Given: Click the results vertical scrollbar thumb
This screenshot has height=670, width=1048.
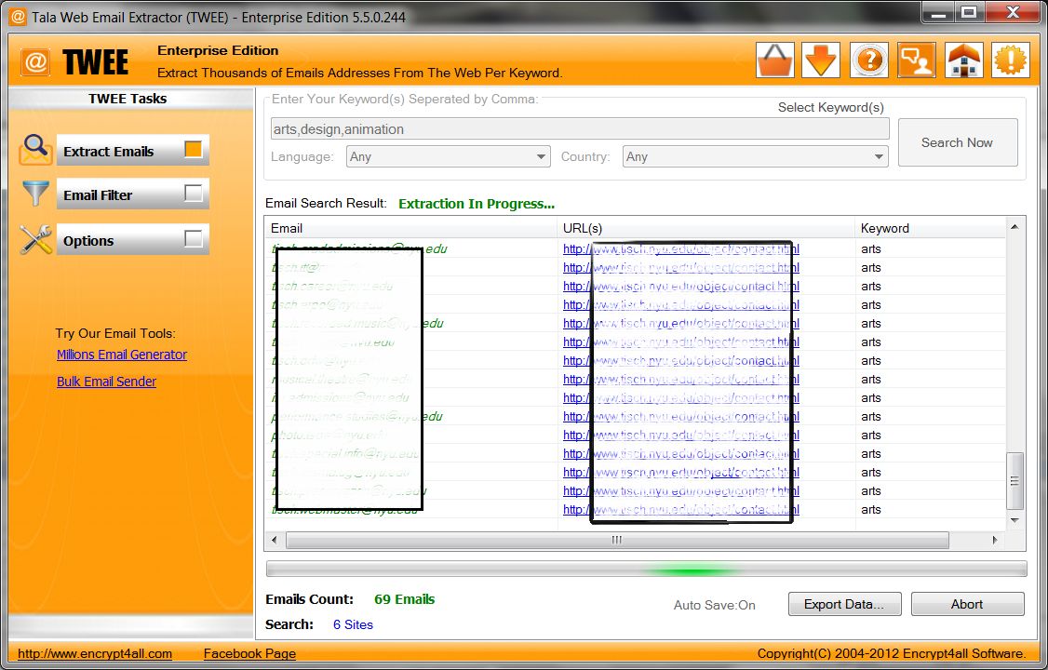Looking at the screenshot, I should click(x=1014, y=481).
